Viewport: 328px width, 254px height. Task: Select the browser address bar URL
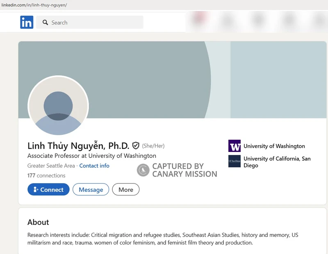[x=34, y=5]
